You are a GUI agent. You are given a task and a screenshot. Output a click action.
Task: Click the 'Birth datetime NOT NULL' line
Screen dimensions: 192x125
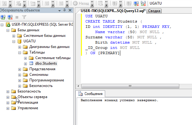pos(126,42)
